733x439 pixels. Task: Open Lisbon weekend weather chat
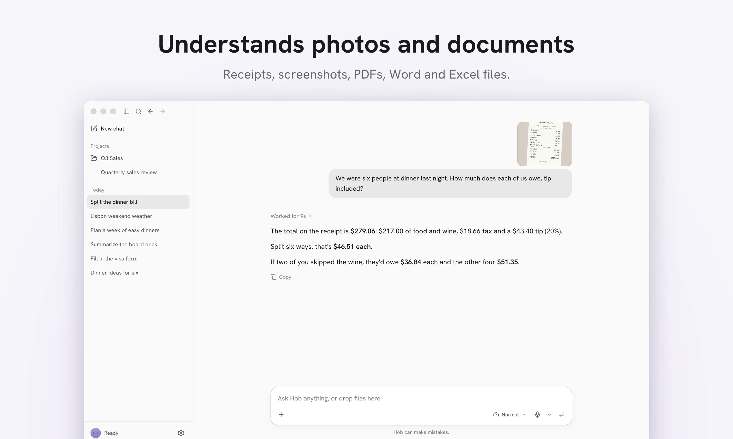point(138,216)
